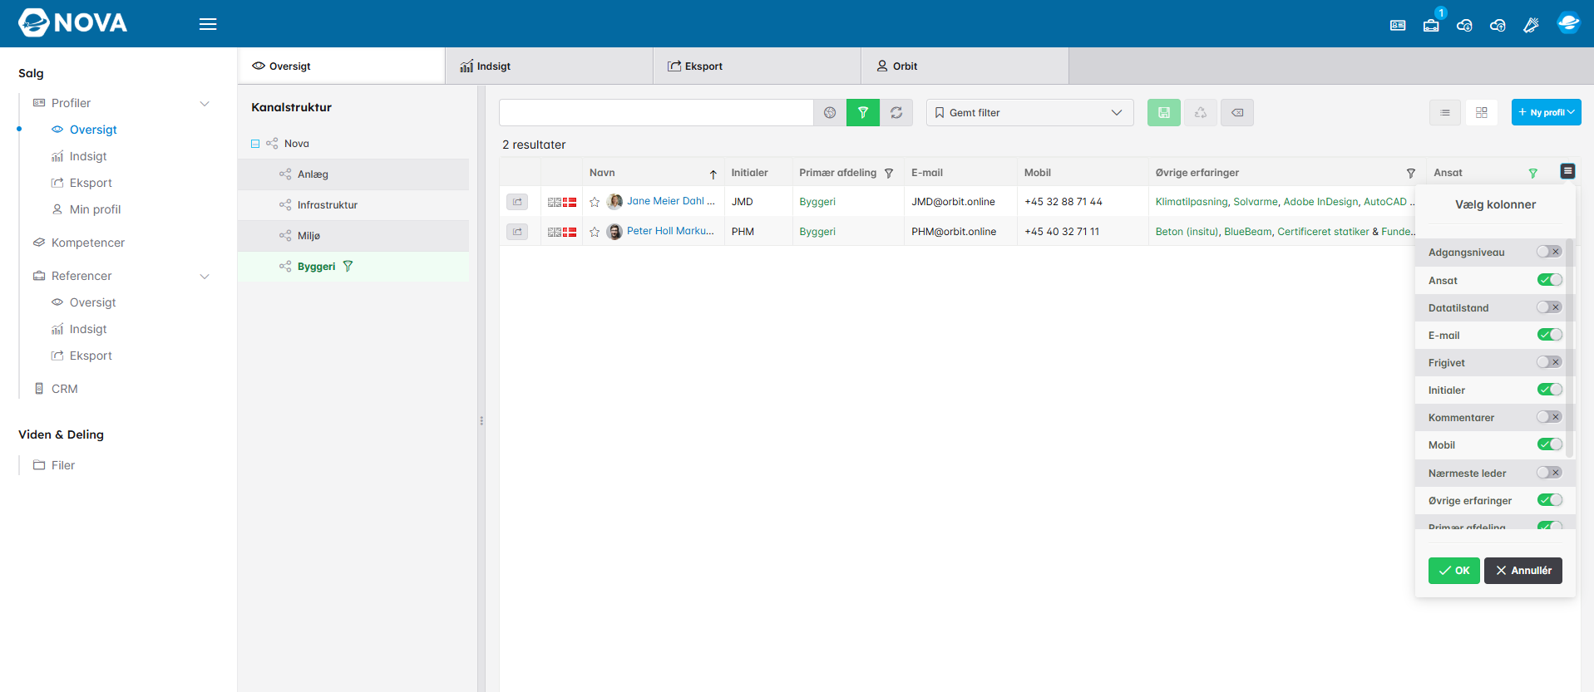Click the column chooser icon in table header
Viewport: 1594px width, 692px height.
(x=1567, y=171)
